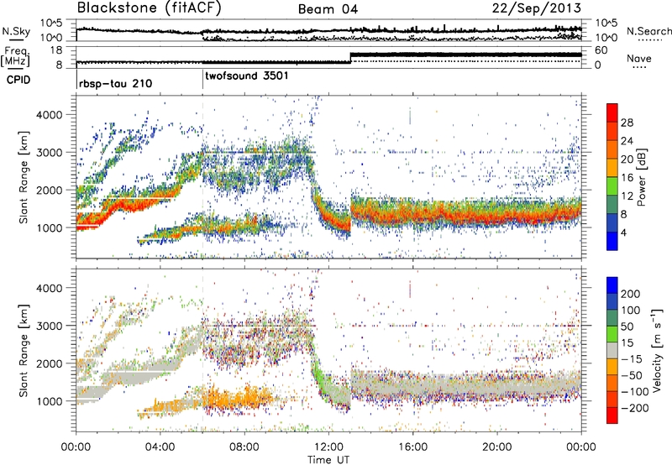Click the '4000' tick in the velocity panel
The image size is (672, 465).
(x=49, y=288)
